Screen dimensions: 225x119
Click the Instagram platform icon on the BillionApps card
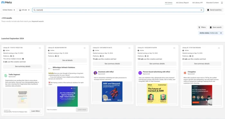(x=58, y=56)
